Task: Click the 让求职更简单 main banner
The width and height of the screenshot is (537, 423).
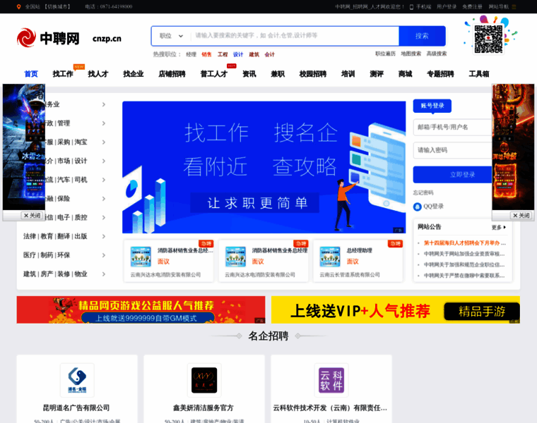Action: (x=264, y=167)
